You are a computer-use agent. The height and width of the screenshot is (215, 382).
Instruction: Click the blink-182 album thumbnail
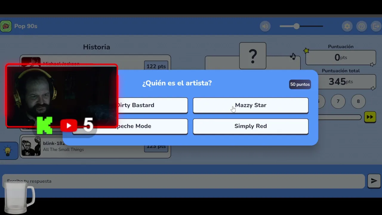coord(31,146)
